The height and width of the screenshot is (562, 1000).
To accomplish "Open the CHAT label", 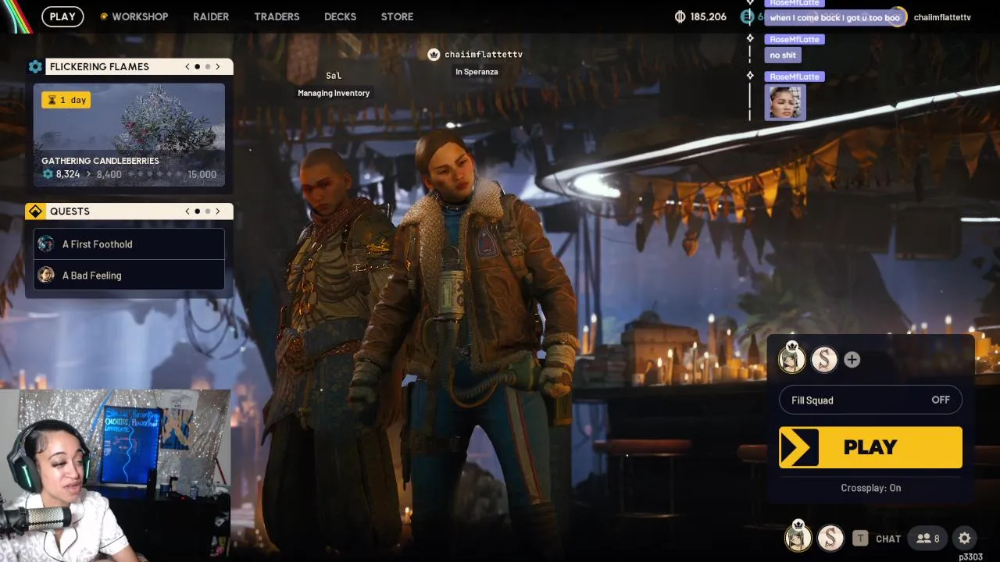I will coord(888,539).
